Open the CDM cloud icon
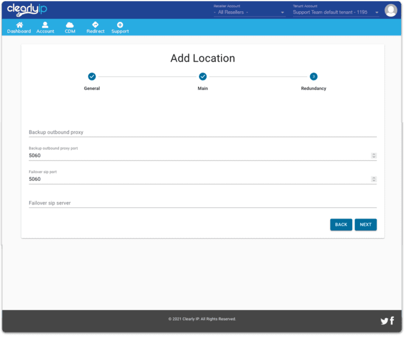Image resolution: width=405 pixels, height=338 pixels. [70, 25]
